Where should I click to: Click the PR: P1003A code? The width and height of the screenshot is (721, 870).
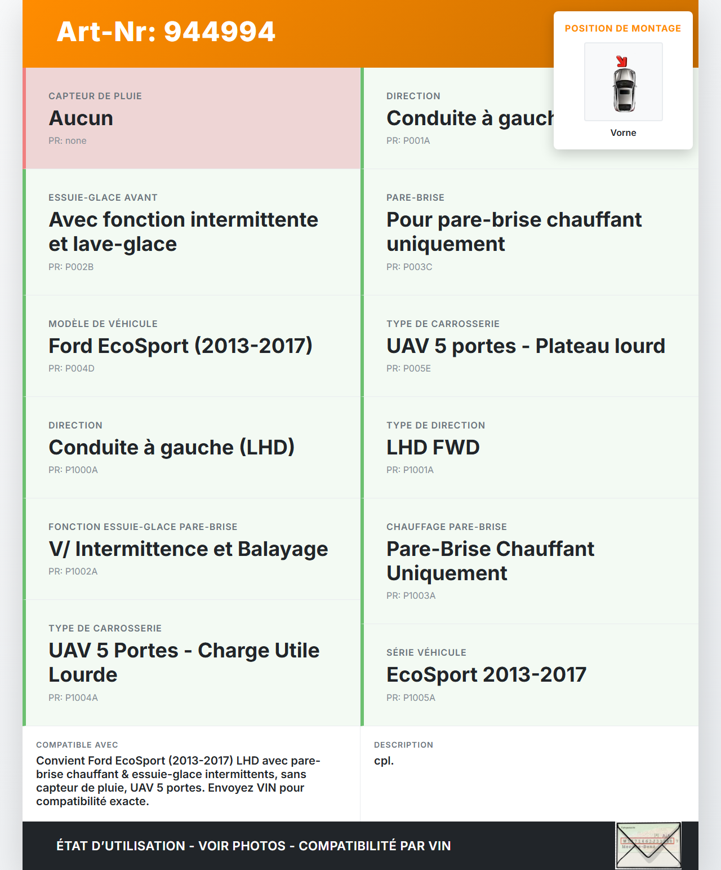(411, 596)
